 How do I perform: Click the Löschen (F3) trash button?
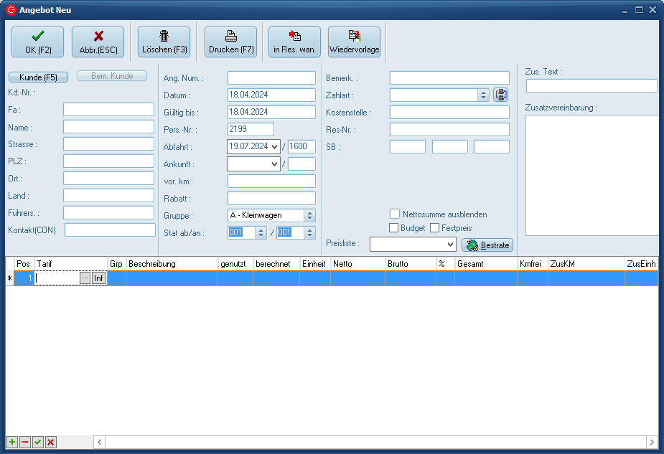point(164,42)
